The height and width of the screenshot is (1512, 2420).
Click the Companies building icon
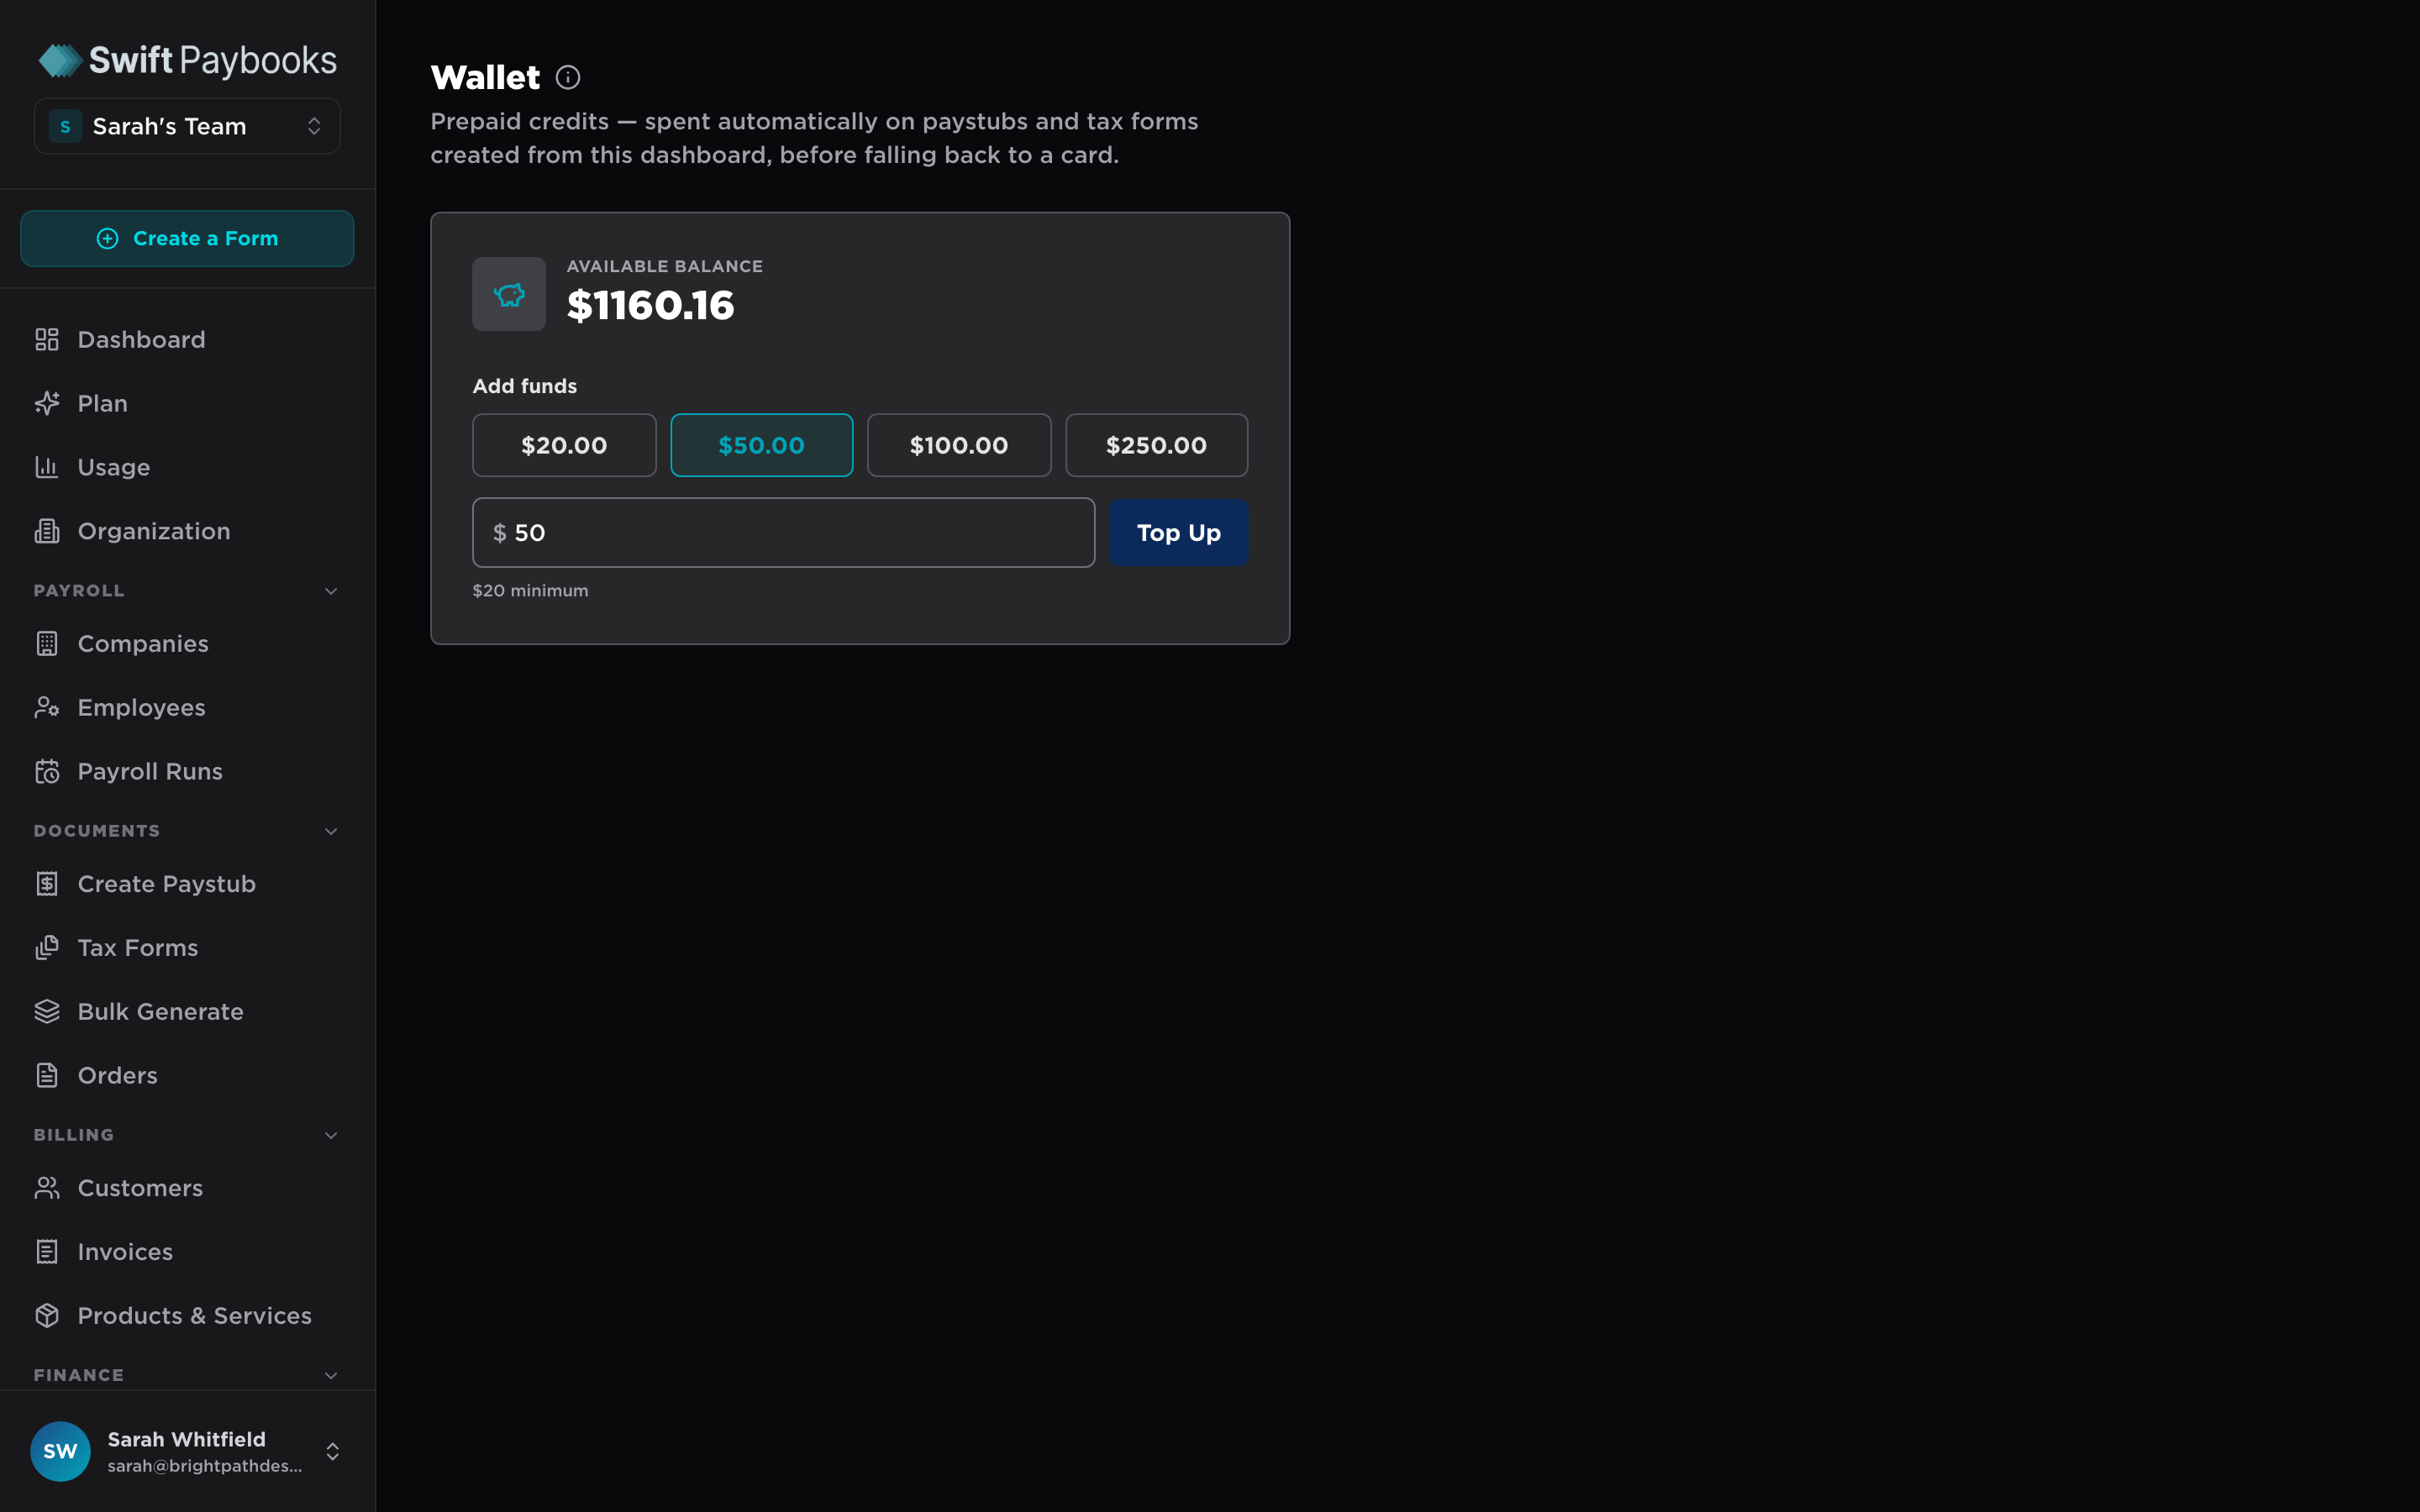coord(47,644)
